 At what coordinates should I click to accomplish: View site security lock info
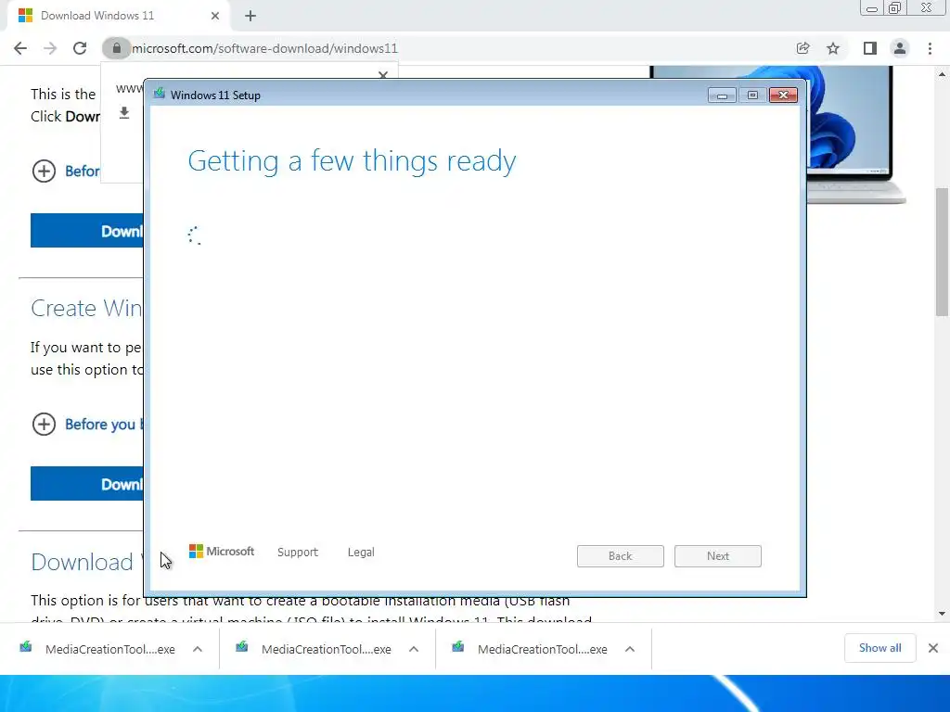[116, 48]
